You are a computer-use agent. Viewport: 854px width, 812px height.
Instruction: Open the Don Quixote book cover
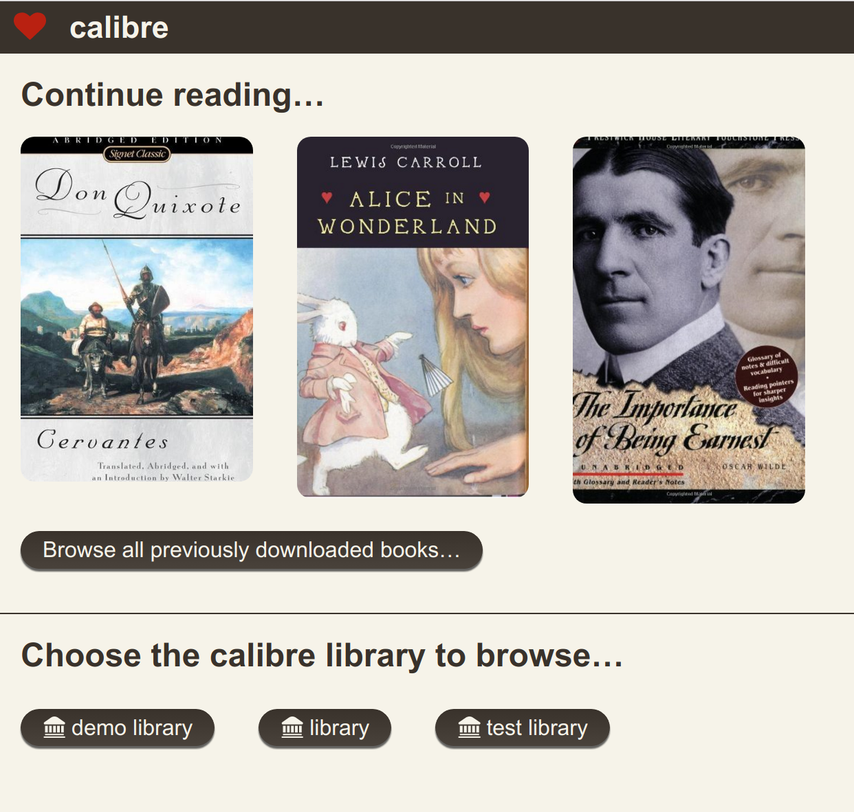137,309
